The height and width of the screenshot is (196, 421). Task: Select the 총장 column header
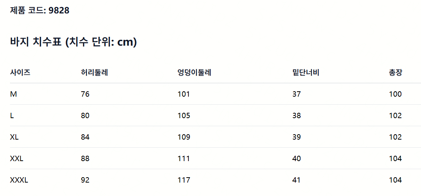[396, 72]
